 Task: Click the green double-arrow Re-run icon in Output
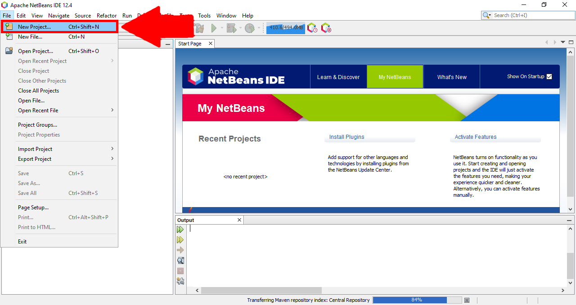[x=180, y=230]
